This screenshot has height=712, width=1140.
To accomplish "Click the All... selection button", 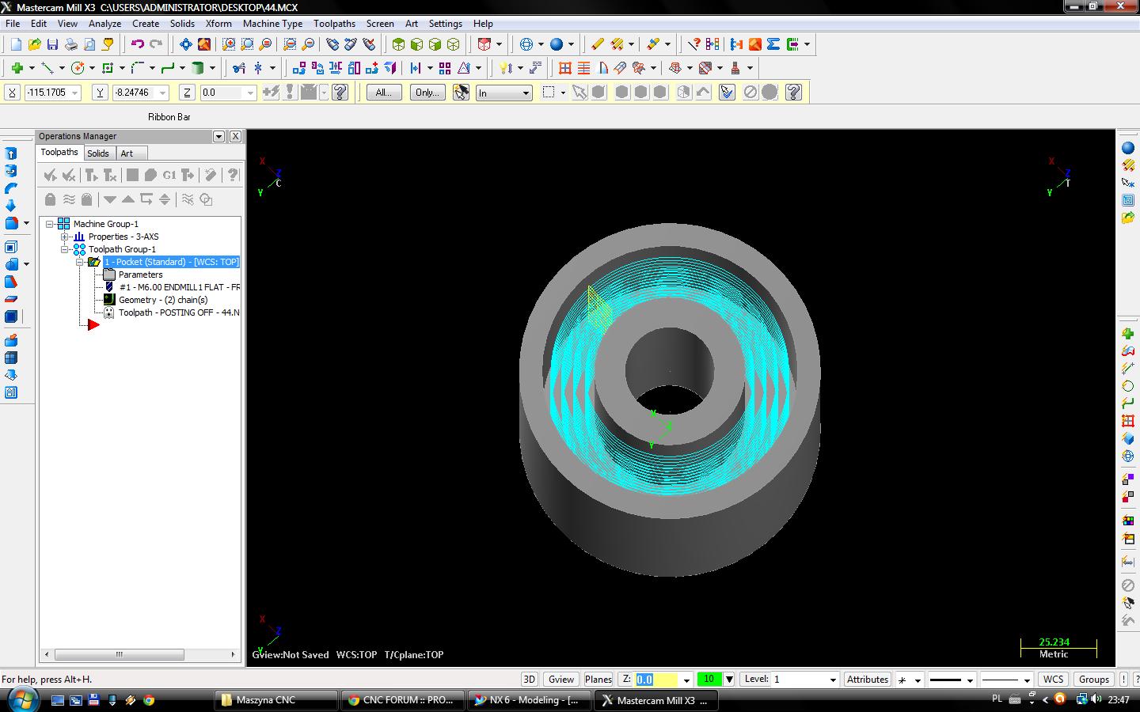I will click(384, 93).
